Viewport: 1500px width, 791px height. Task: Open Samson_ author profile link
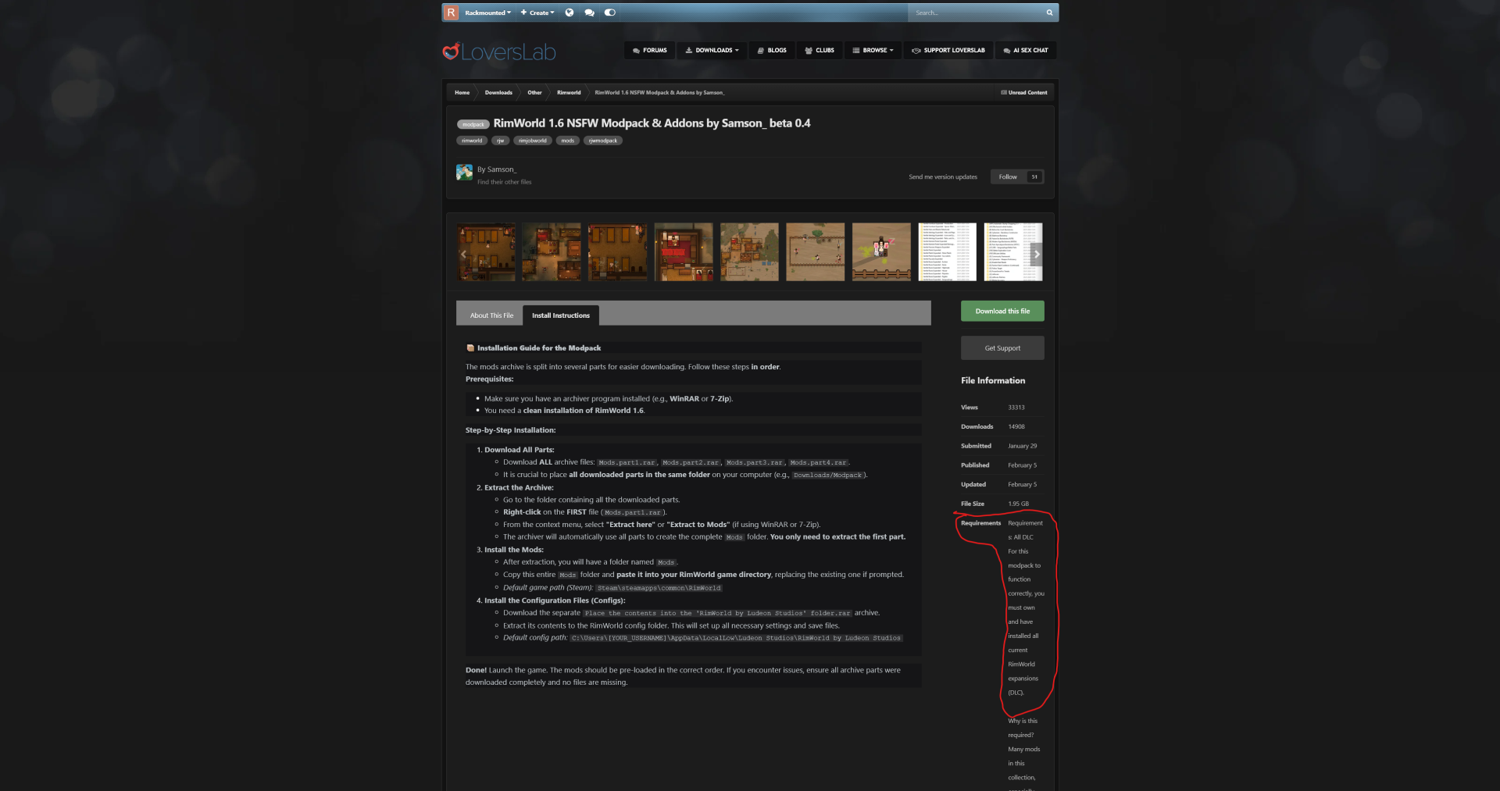pyautogui.click(x=501, y=169)
